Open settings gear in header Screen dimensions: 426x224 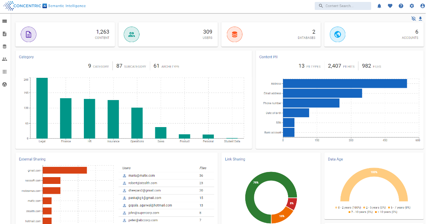pos(412,6)
